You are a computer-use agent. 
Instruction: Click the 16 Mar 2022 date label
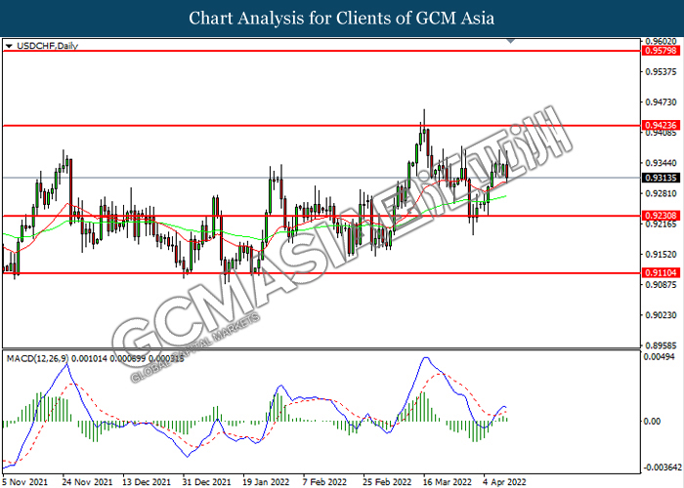coord(446,481)
